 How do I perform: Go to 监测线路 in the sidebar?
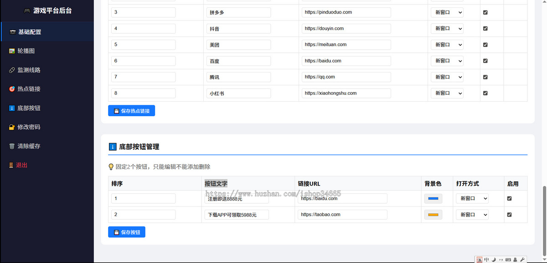tap(47, 70)
